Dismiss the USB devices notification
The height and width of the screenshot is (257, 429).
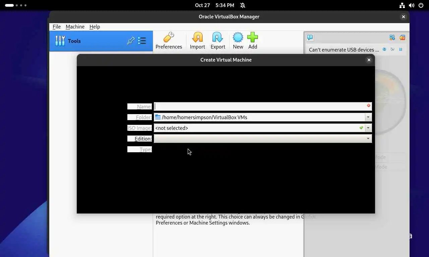pyautogui.click(x=401, y=49)
